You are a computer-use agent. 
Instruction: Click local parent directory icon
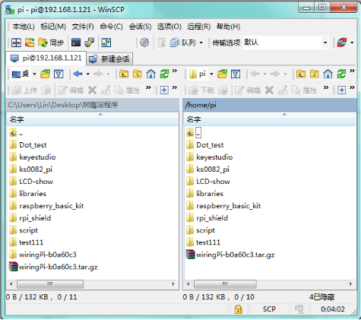coord(124,74)
